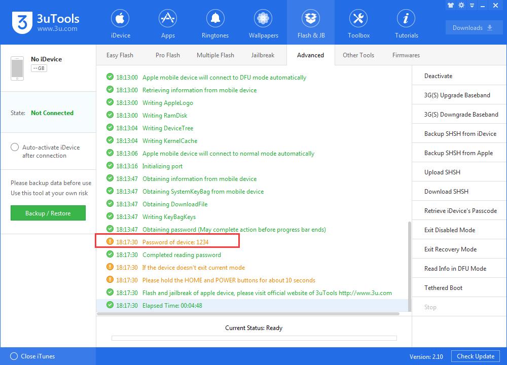Click warning icon beside hold HOME and POWER
This screenshot has width=507, height=365.
[110, 280]
